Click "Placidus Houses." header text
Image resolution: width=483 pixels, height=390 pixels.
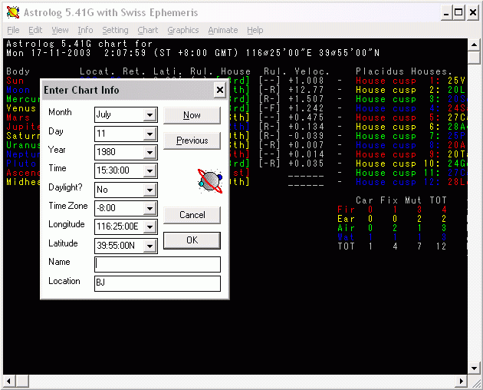point(404,71)
